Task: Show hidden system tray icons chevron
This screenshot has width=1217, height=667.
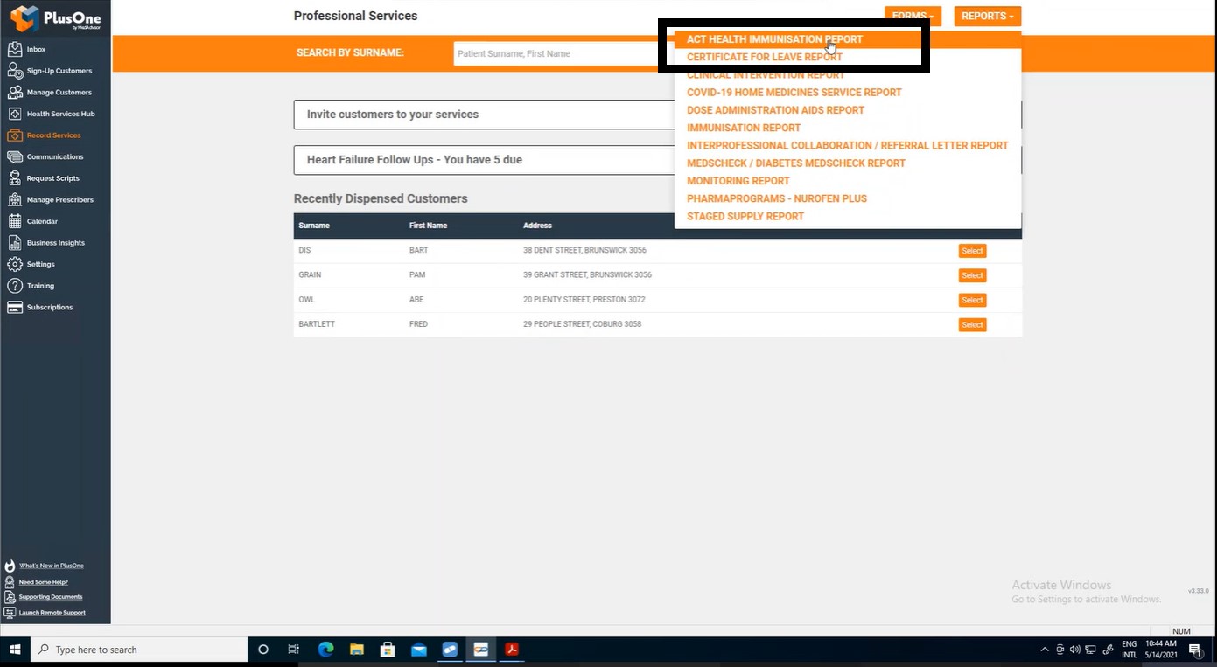Action: (1044, 650)
